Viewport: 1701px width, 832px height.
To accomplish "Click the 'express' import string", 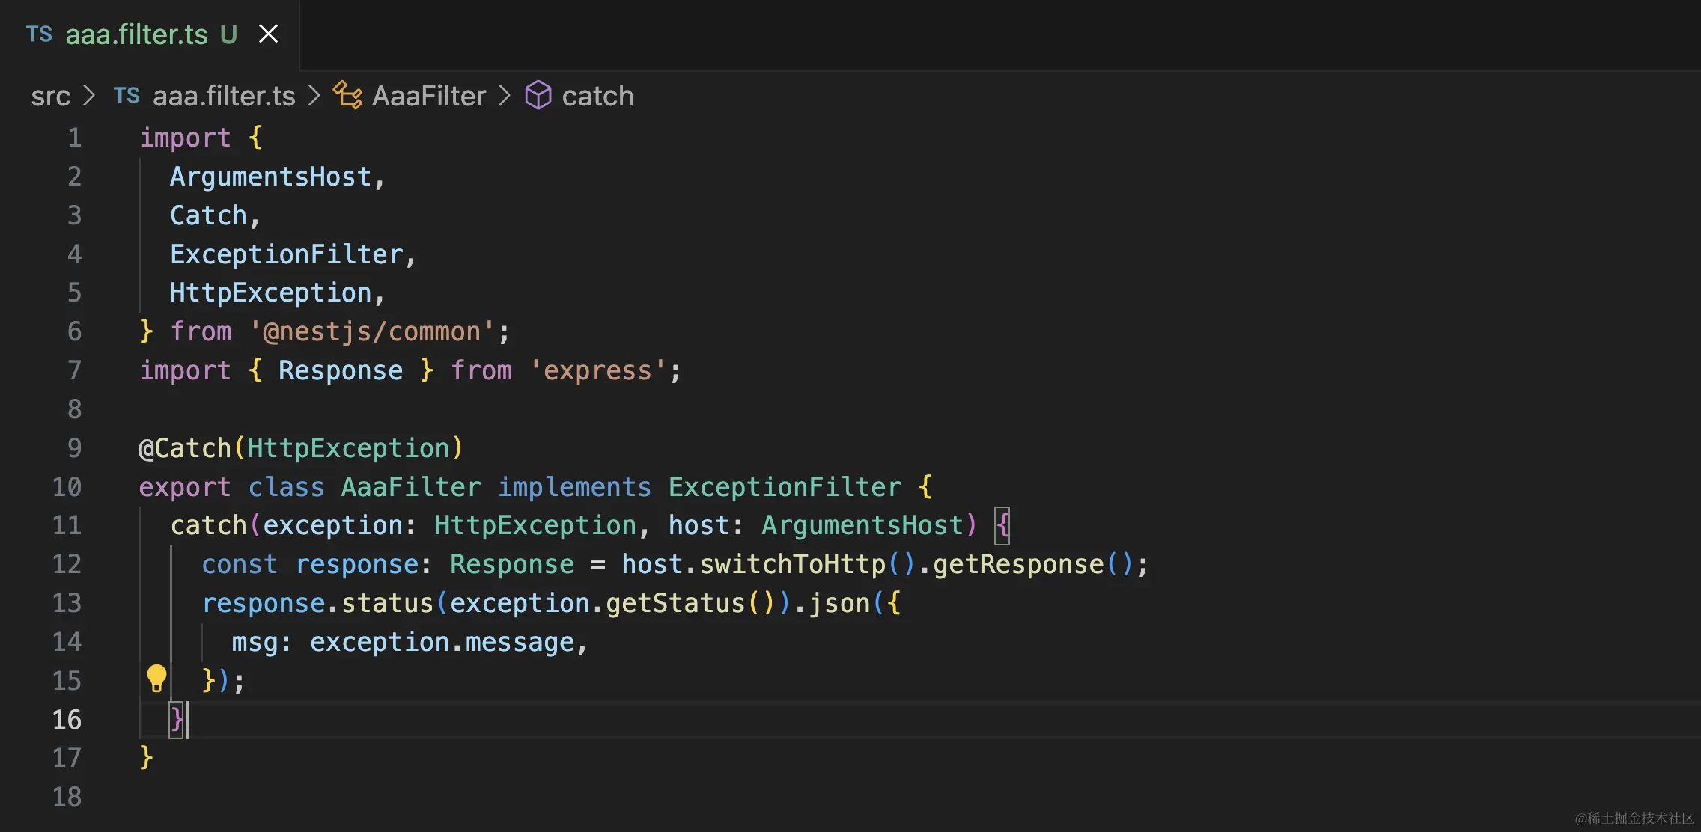I will (x=597, y=370).
